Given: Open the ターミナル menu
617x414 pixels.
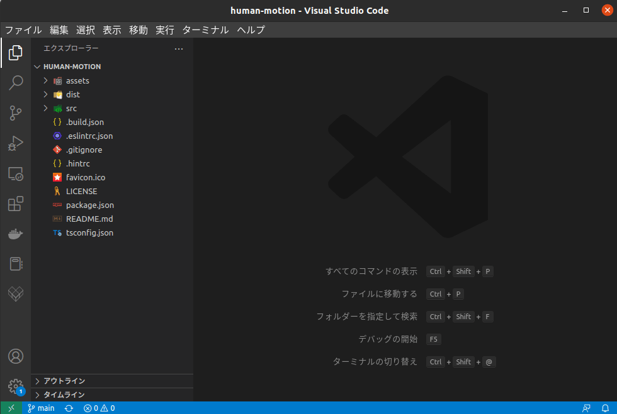Looking at the screenshot, I should point(205,30).
